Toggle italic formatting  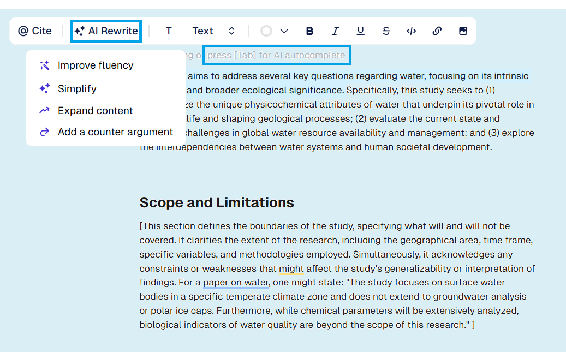click(x=335, y=31)
